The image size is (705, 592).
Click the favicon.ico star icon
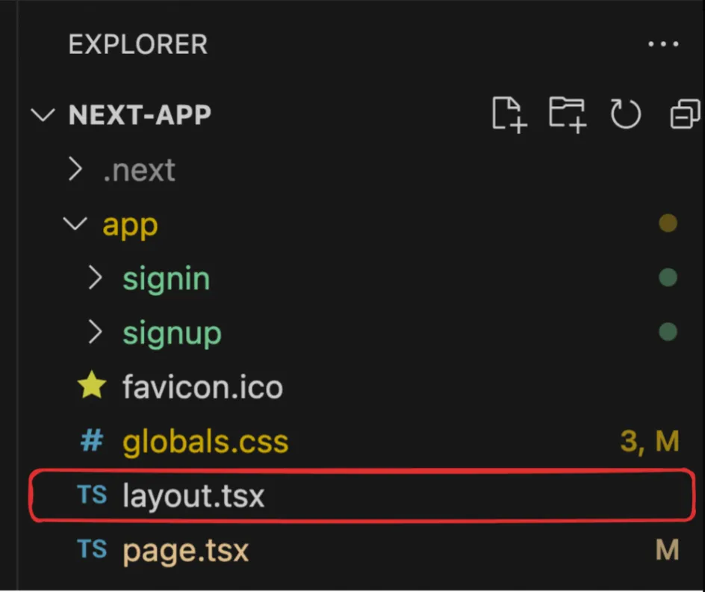click(92, 386)
